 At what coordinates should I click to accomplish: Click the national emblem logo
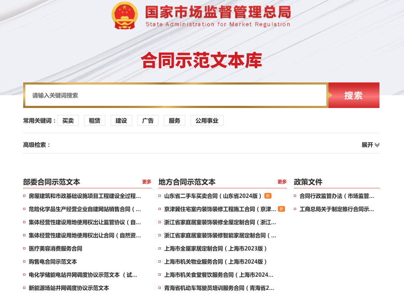coord(124,16)
